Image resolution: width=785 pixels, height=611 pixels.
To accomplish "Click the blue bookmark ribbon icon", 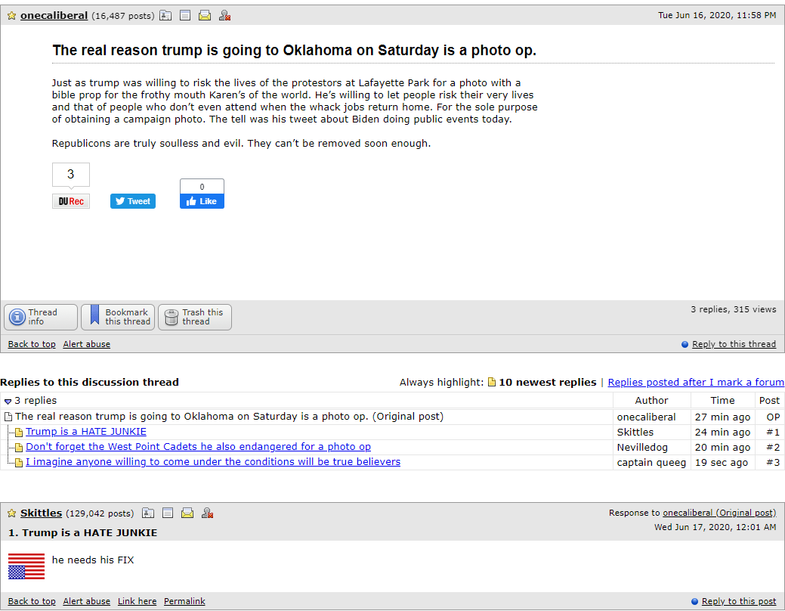I will [x=94, y=315].
